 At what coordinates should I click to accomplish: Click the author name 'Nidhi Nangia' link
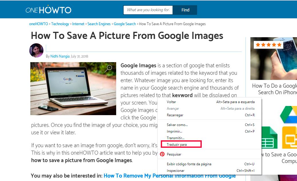click(60, 56)
